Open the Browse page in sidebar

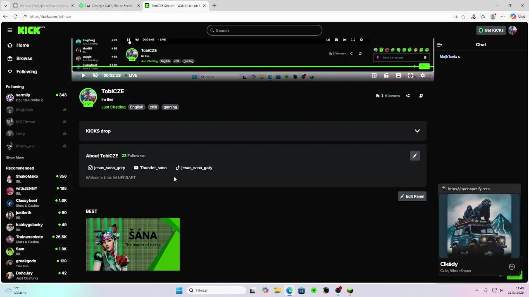tap(20, 59)
